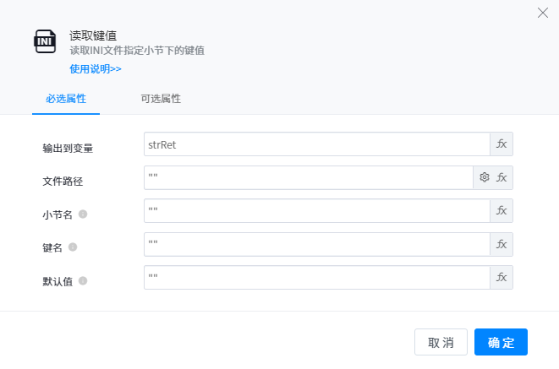The image size is (559, 369).
Task: Click the fx icon for 默认值
Action: (501, 278)
